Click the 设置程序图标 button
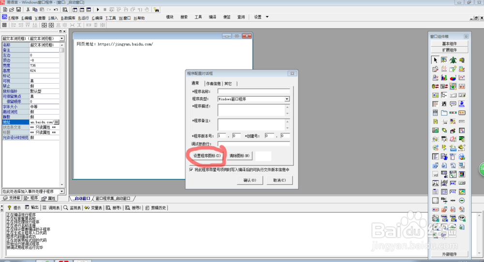 207,156
